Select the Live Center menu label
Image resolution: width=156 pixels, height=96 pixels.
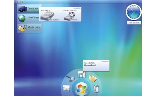(33, 17)
